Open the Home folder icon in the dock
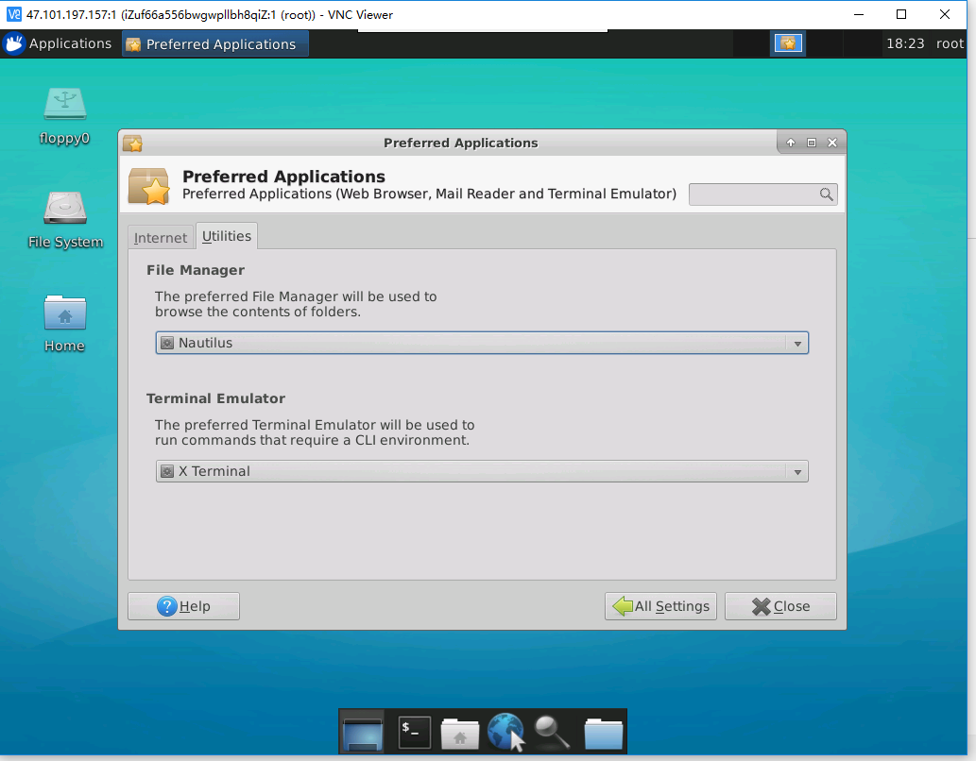 [460, 732]
